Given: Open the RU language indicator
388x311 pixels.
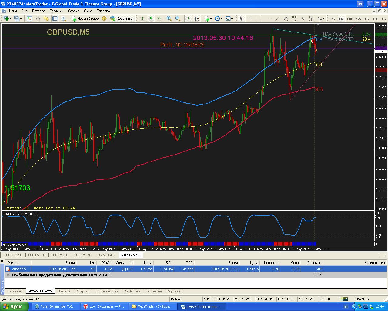Looking at the screenshot, I should pyautogui.click(x=346, y=307).
